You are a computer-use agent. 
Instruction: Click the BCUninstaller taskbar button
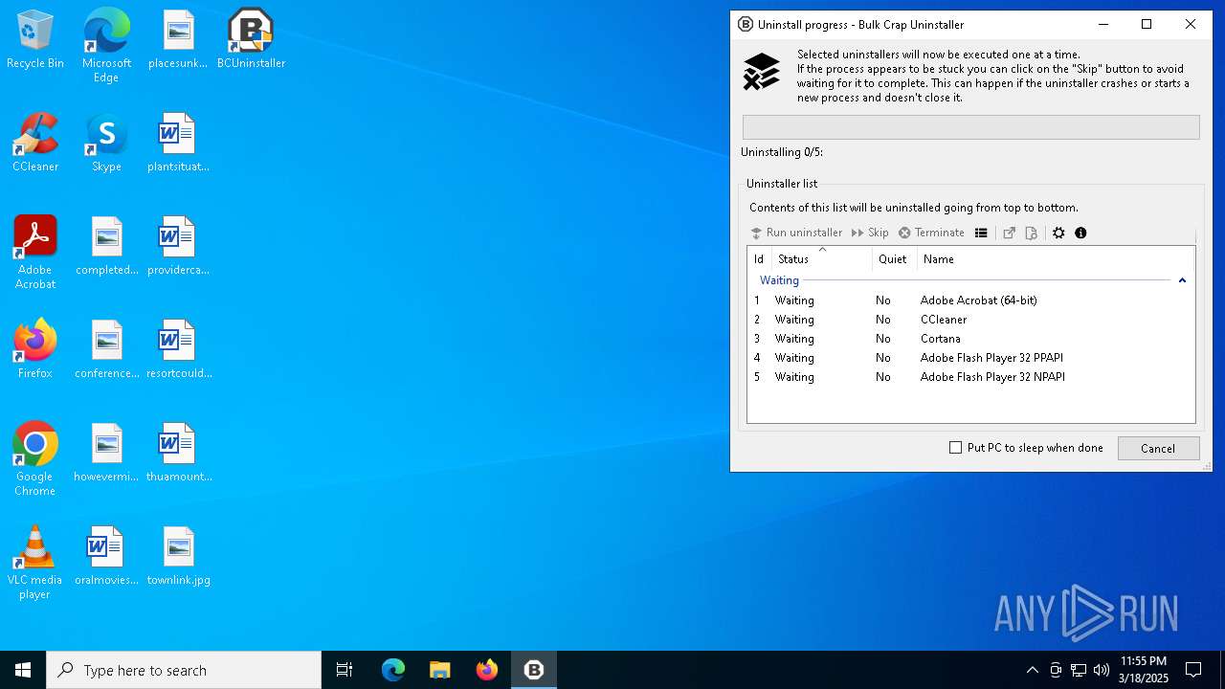pos(534,670)
